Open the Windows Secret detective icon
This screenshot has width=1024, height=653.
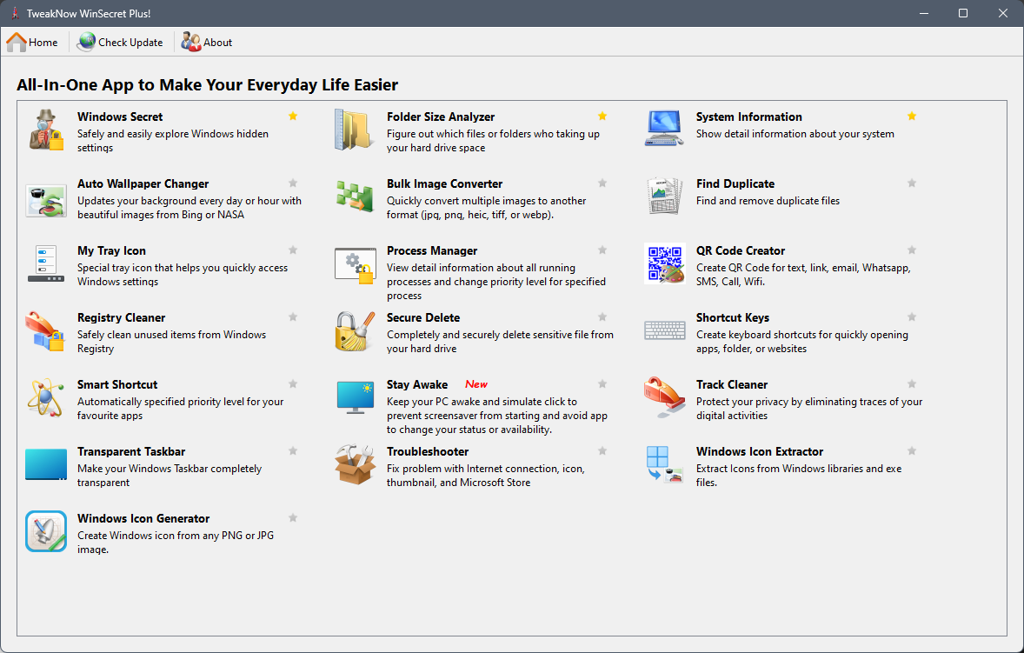(x=46, y=130)
